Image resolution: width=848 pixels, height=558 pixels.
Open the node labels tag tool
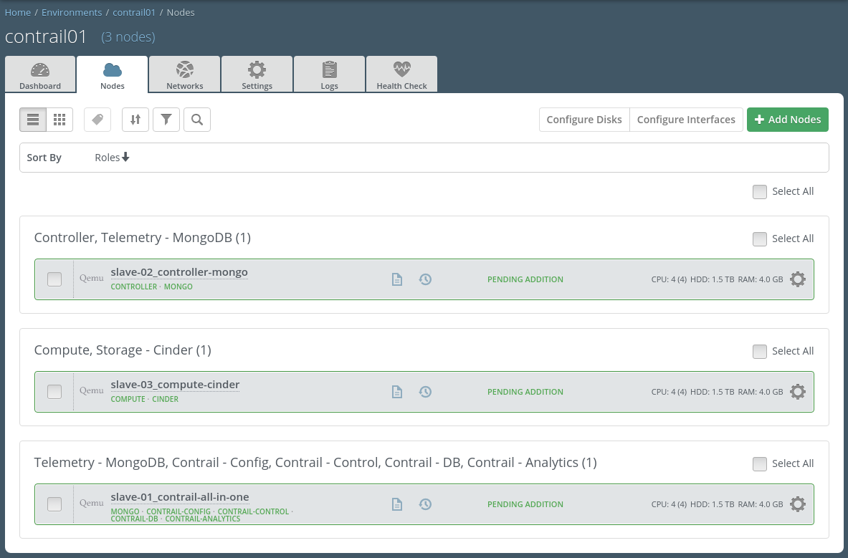tap(97, 120)
